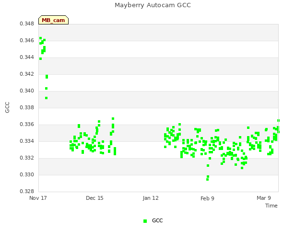307x230 pixels.
Task: Click the 0.332 y-axis tick label
Action: click(x=27, y=158)
